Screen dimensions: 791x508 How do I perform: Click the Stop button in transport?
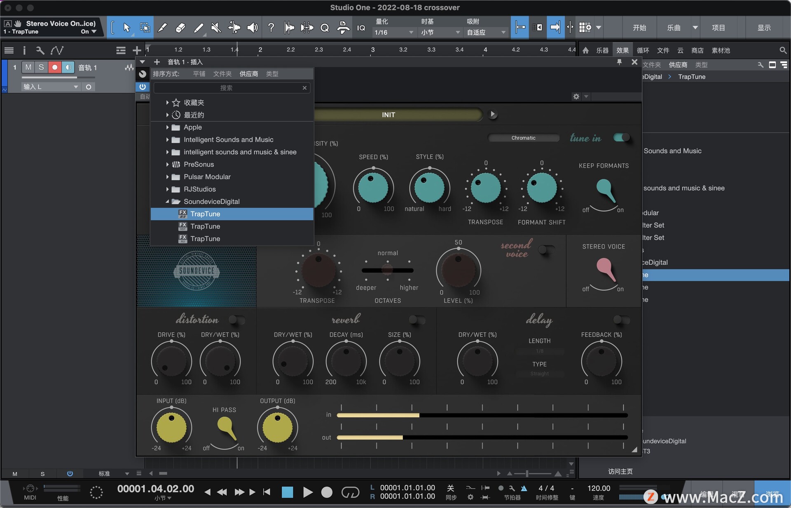coord(287,492)
